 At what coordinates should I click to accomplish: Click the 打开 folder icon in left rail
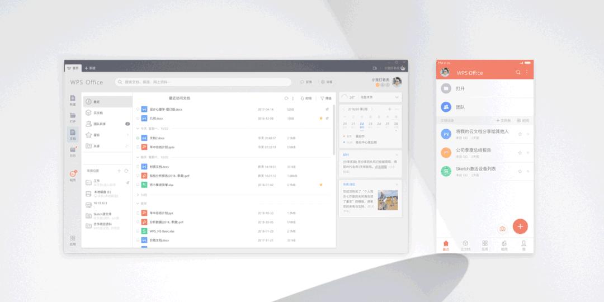(73, 115)
